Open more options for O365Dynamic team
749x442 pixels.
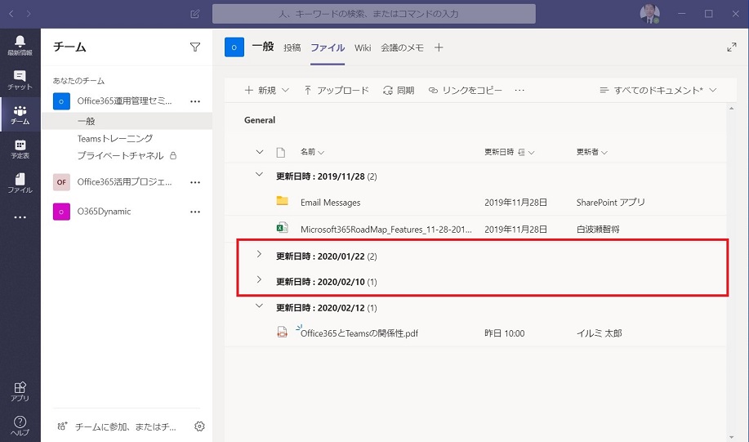195,212
